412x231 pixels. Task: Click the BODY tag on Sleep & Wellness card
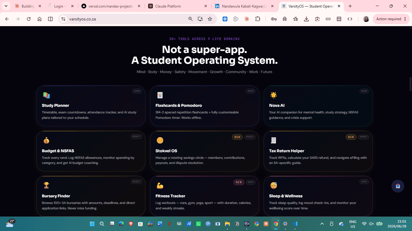(x=364, y=182)
